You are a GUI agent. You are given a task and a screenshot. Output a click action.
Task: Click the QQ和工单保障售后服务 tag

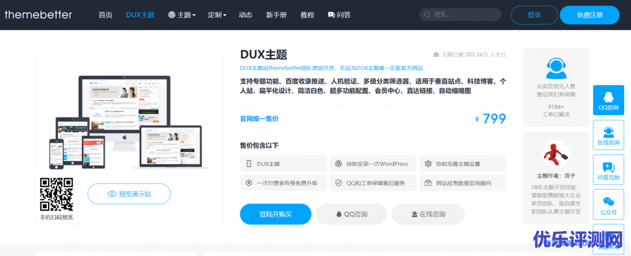click(373, 183)
